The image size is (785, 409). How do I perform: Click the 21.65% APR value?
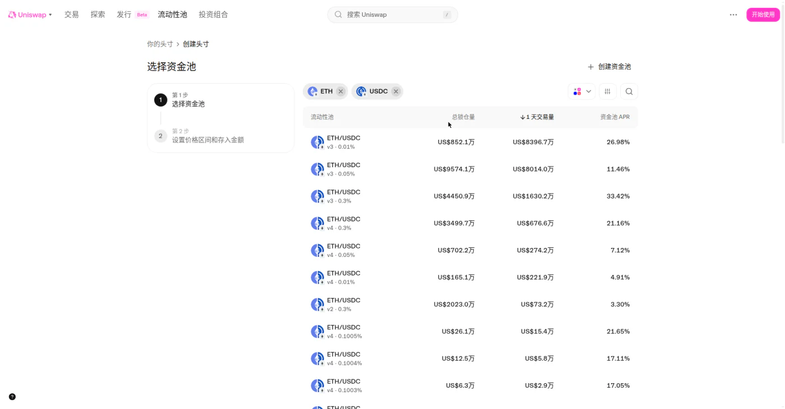[618, 332]
